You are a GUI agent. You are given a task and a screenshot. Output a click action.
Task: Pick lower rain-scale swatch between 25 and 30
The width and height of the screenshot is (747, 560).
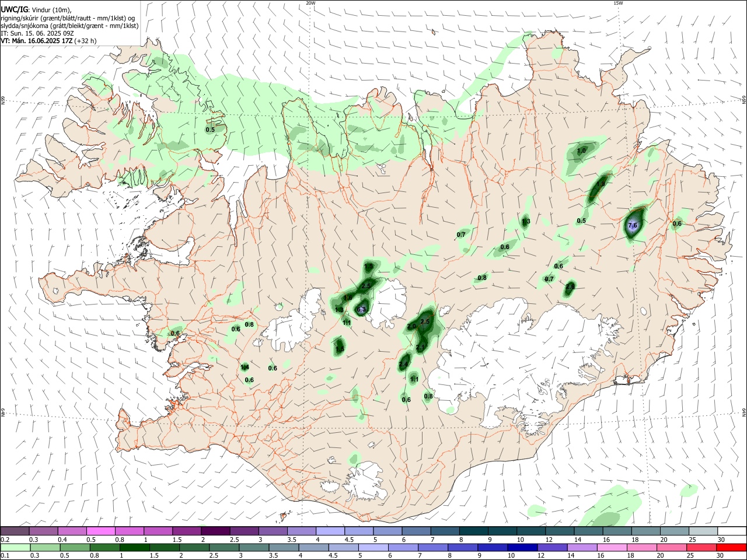click(701, 548)
